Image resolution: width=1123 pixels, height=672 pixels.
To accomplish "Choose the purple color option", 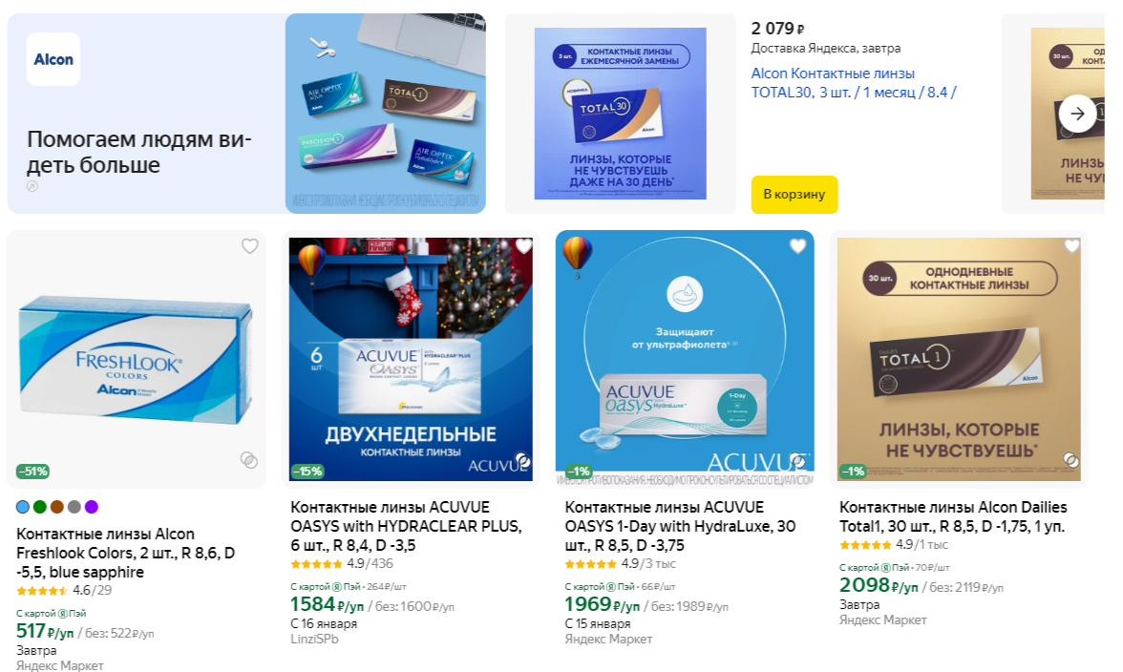I will [x=92, y=507].
